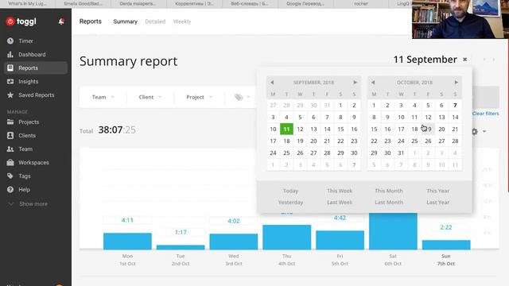
Task: Go to previous month from September calendar
Action: point(272,83)
